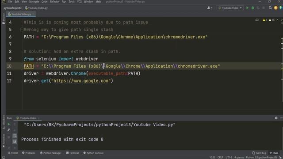The height and width of the screenshot is (159, 283).
Task: Click the import keyword on line 9
Action: tap(66, 59)
